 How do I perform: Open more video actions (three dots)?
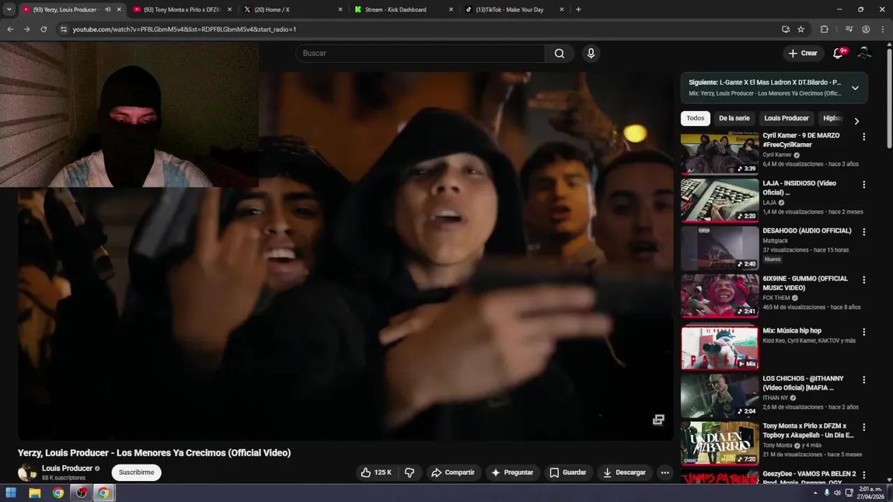pyautogui.click(x=665, y=472)
